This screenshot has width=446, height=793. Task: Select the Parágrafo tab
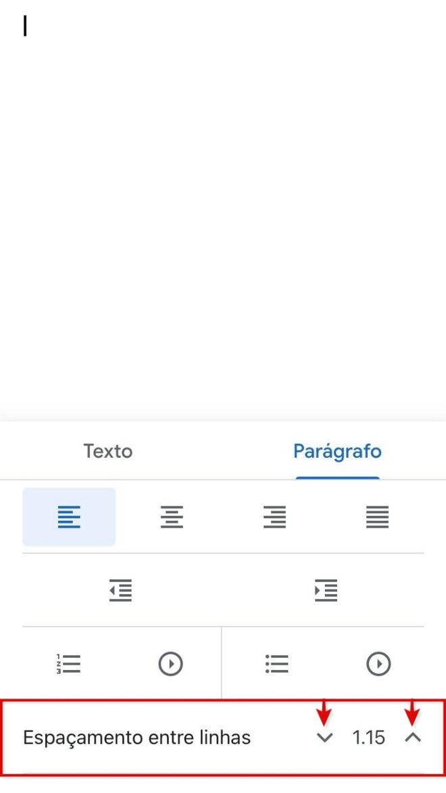(x=337, y=451)
